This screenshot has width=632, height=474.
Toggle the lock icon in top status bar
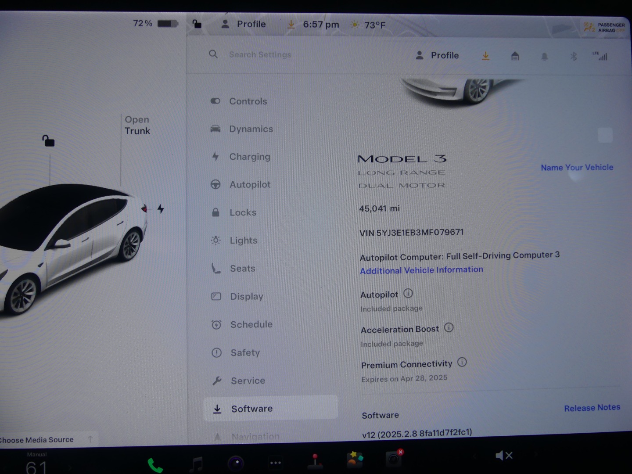pos(197,24)
